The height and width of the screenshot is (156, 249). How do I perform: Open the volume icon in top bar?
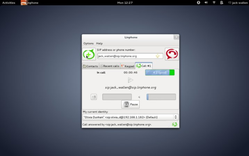206,3
